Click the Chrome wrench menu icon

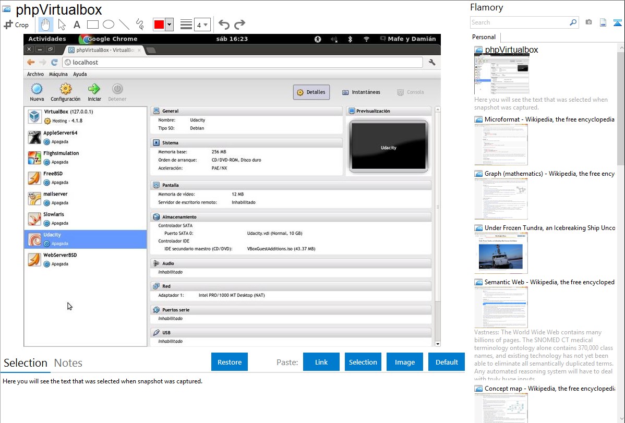432,62
